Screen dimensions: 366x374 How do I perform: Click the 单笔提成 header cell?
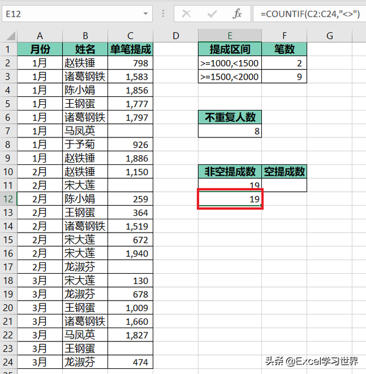[130, 49]
